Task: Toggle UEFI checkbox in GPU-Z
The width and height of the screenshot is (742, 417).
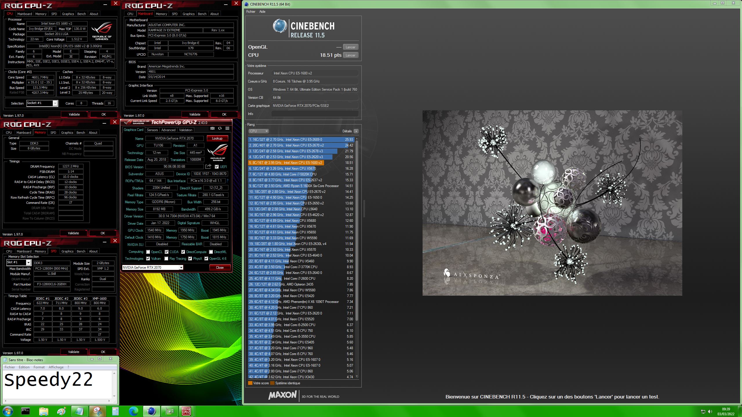Action: (217, 167)
